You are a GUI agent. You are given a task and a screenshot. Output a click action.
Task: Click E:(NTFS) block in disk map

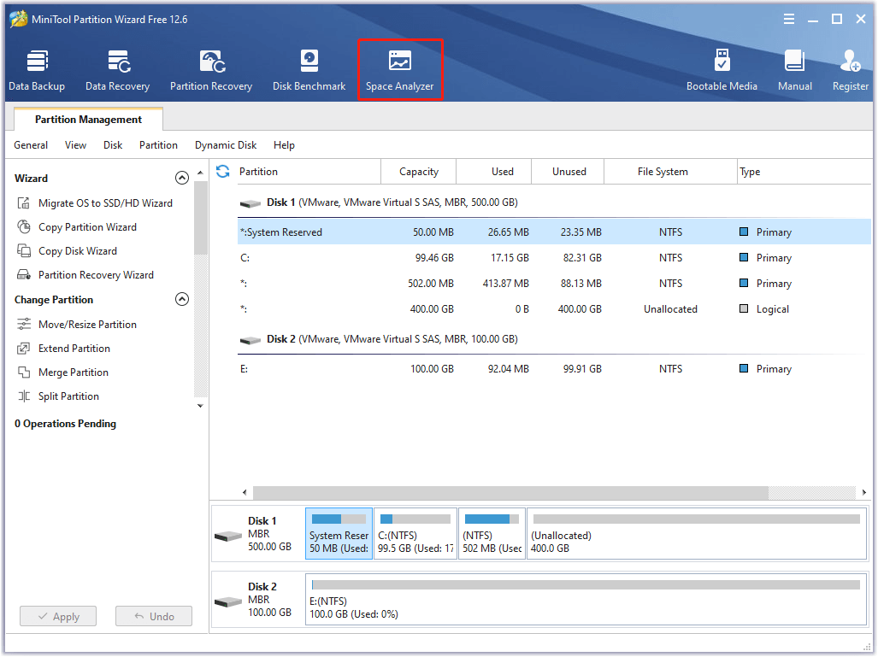[x=586, y=600]
